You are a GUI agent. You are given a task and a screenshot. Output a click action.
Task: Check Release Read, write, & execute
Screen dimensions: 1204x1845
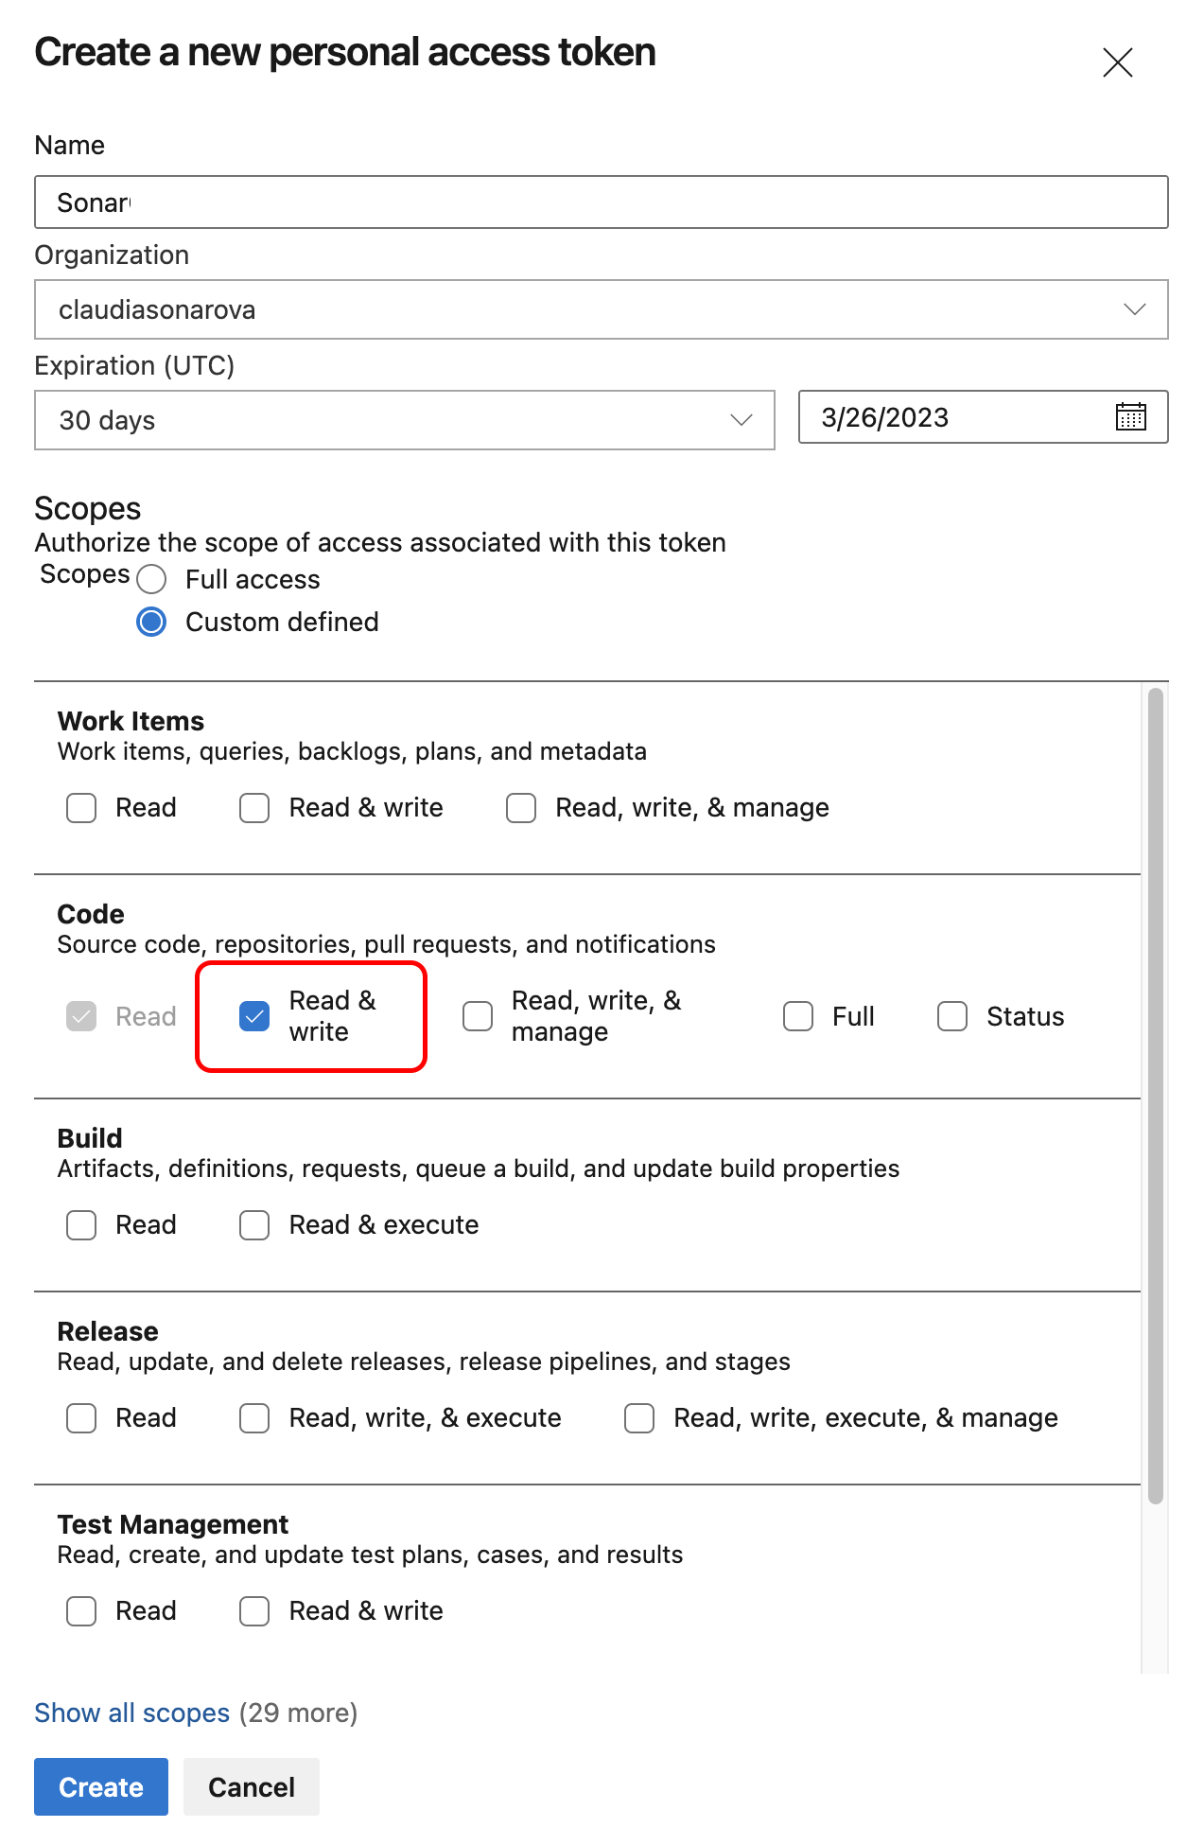click(x=254, y=1418)
